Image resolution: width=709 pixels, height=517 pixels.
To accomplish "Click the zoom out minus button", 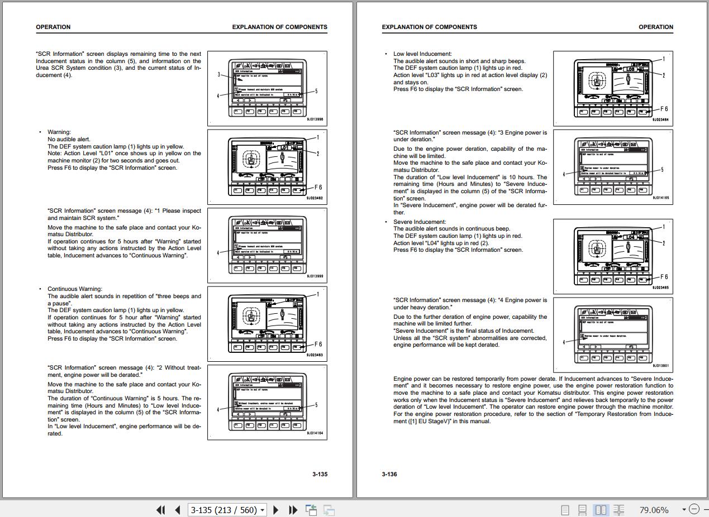I will pyautogui.click(x=694, y=509).
